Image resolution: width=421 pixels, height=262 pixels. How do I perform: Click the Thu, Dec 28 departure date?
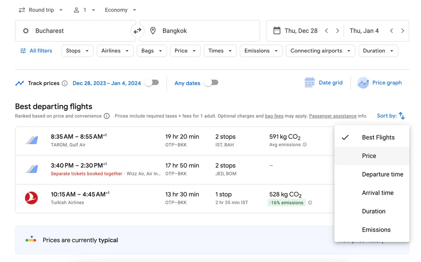301,31
